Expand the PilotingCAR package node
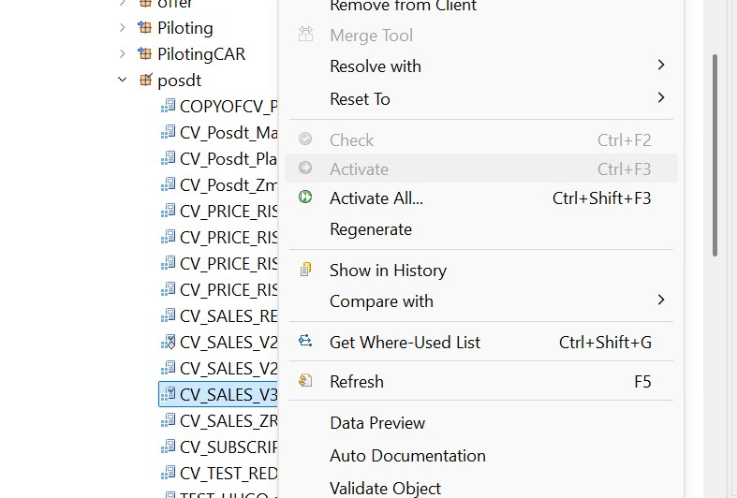 coord(123,54)
